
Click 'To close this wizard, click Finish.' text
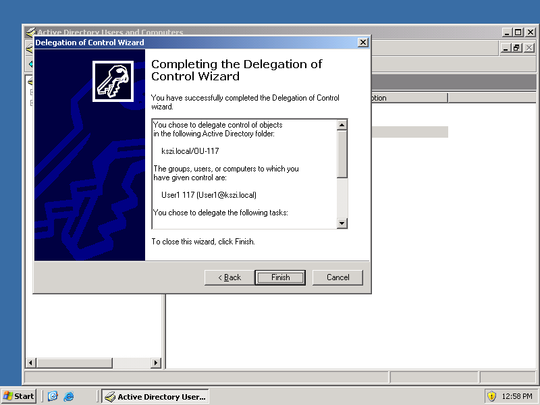pos(203,242)
